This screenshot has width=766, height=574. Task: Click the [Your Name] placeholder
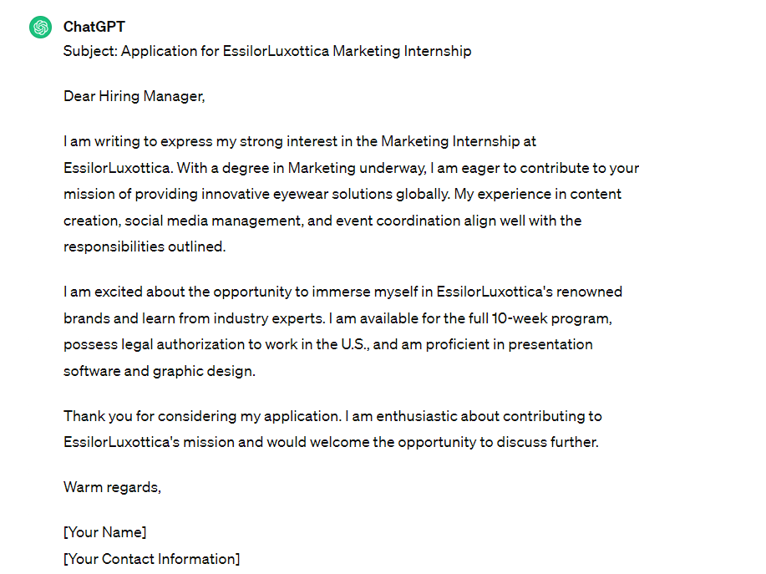105,532
